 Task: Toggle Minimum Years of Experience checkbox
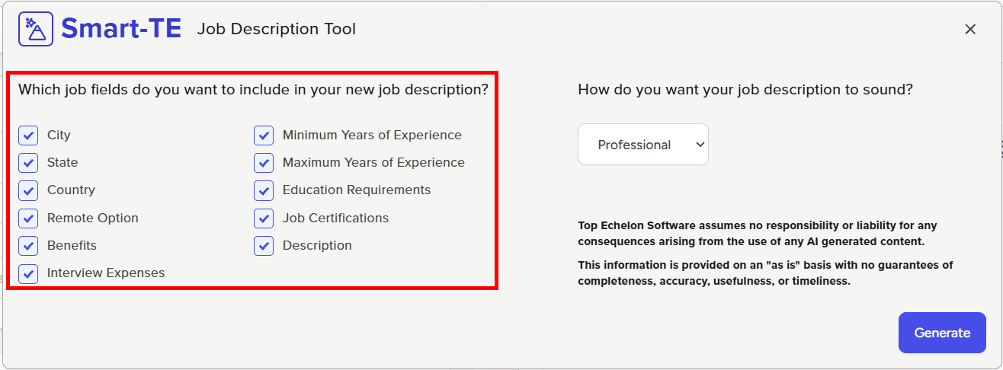(264, 136)
